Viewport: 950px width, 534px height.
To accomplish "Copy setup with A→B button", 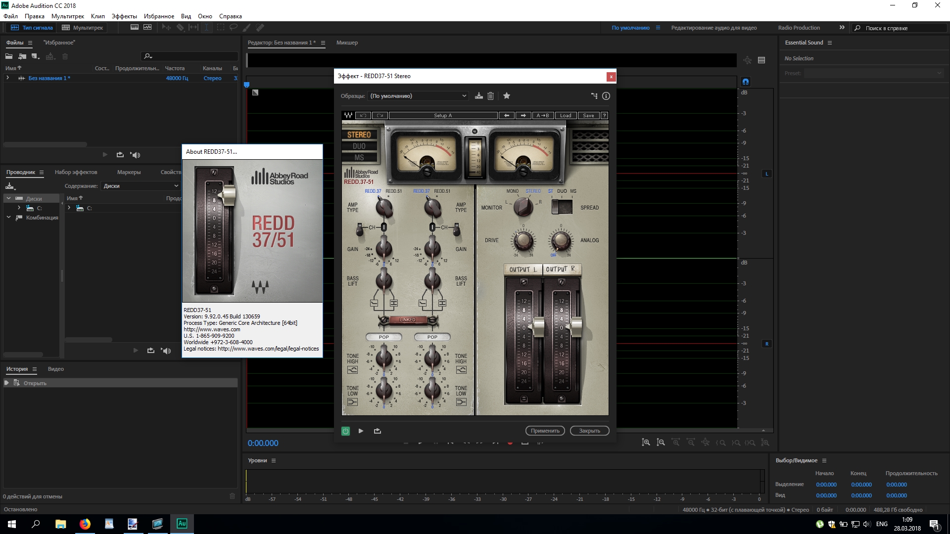I will click(x=543, y=115).
